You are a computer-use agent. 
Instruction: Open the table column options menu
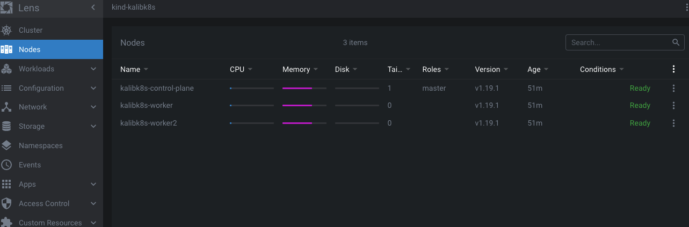point(673,69)
